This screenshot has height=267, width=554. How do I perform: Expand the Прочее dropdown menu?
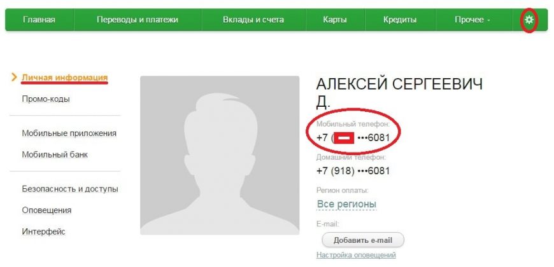(x=472, y=20)
